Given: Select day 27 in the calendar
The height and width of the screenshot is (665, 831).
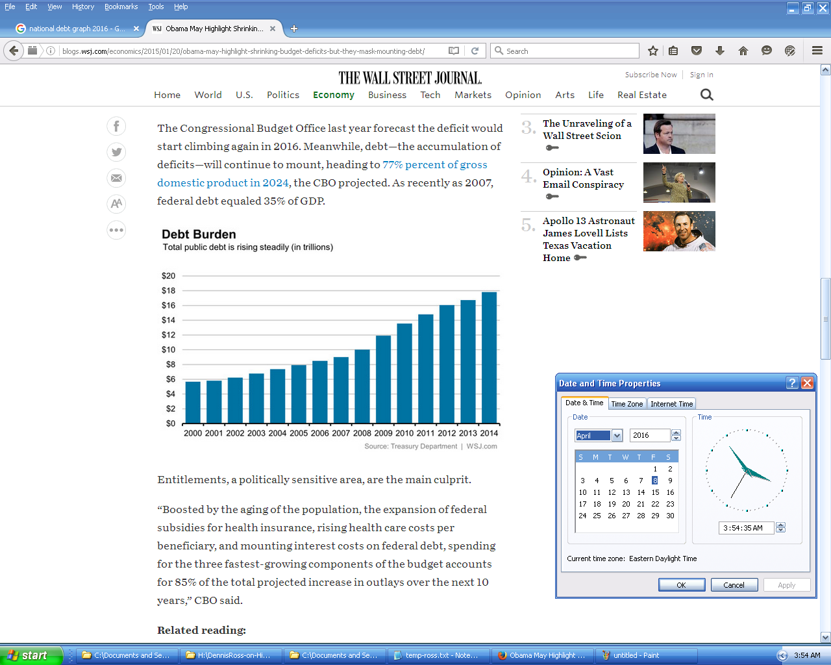Looking at the screenshot, I should pyautogui.click(x=626, y=516).
